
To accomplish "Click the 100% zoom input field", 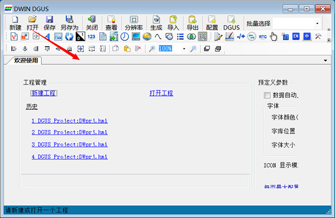I will 170,49.
